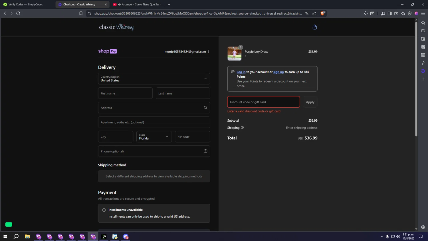Screen dimensions: 428x241
Task: Open Windows Start menu
Action: coord(5,236)
